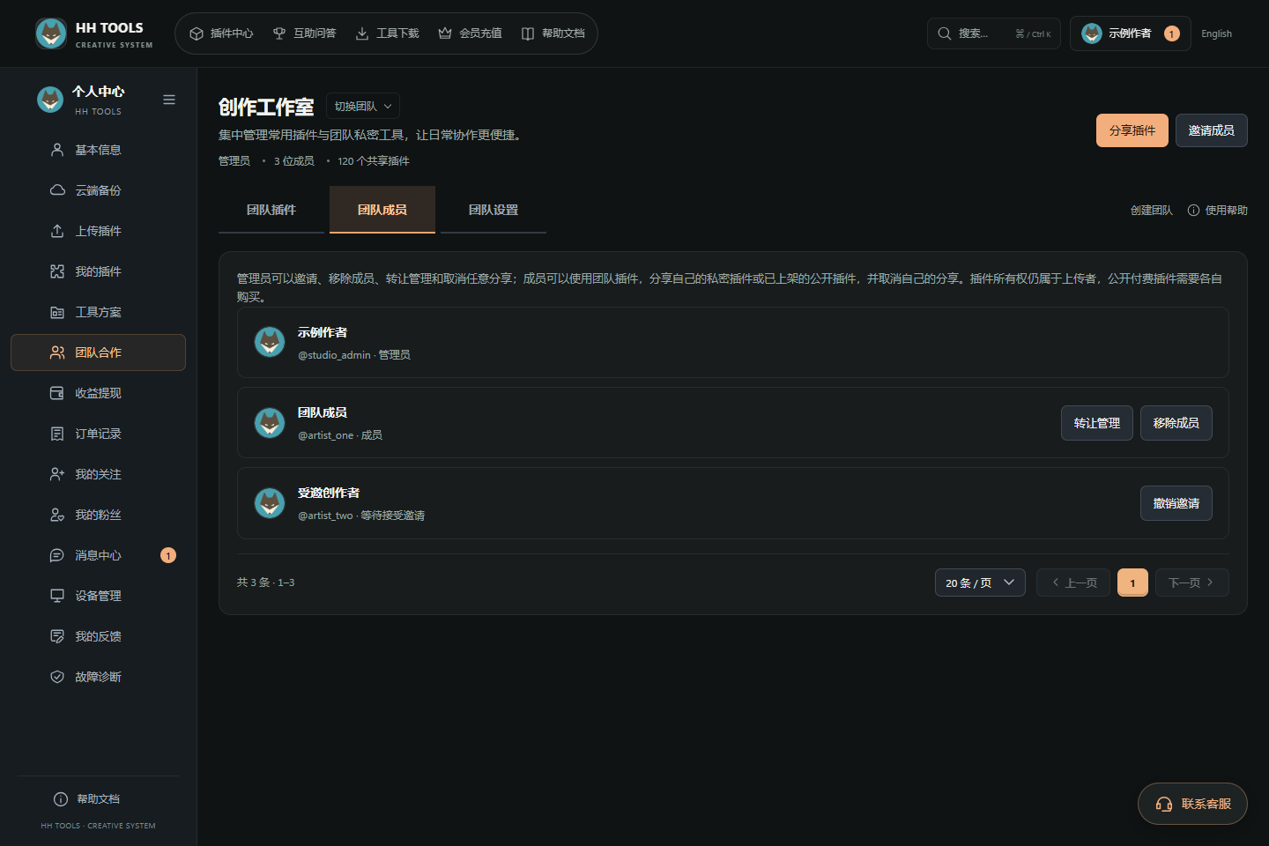Open the 示例作者 account menu
The image size is (1269, 846).
(1130, 33)
